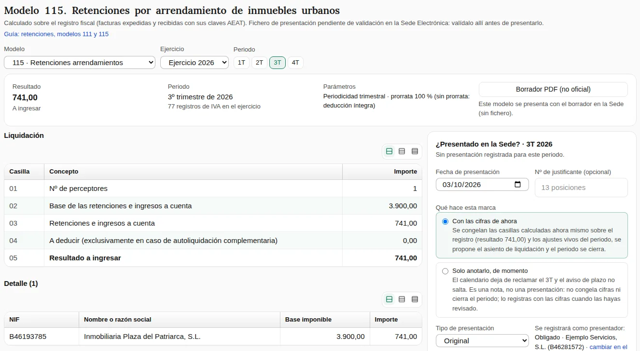The image size is (640, 351).
Task: Set medium row density for Liquidación table
Action: coord(402,151)
